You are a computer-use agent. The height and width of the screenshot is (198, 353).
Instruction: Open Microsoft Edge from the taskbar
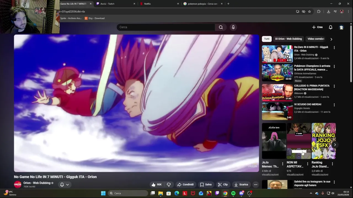[176, 193]
